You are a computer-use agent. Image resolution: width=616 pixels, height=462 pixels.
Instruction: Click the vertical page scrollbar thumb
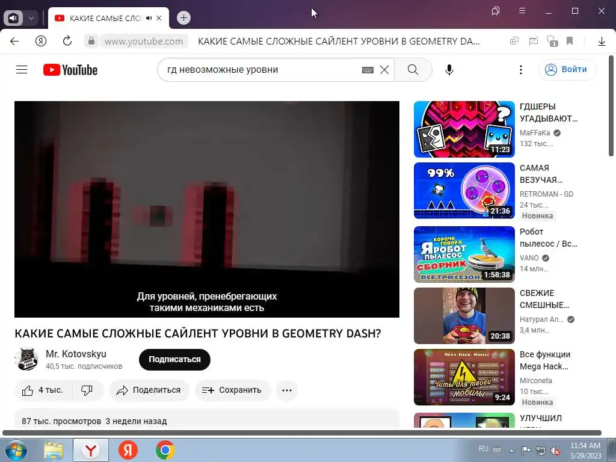(x=611, y=105)
